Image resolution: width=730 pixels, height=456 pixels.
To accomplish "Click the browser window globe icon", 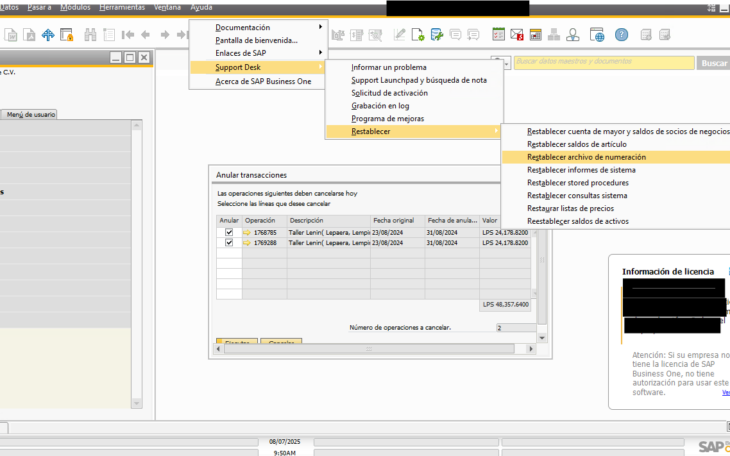I will pyautogui.click(x=597, y=35).
